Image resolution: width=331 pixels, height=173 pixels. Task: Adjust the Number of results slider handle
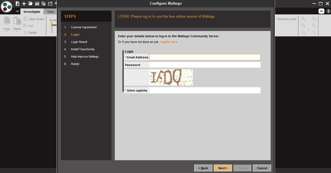coord(52,25)
